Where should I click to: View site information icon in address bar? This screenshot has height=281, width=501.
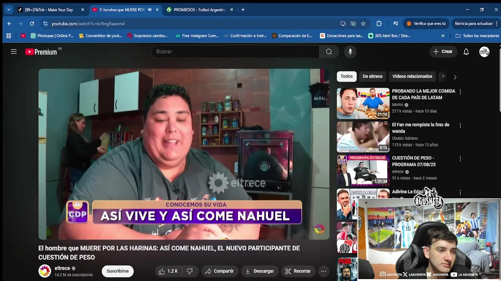(x=45, y=23)
